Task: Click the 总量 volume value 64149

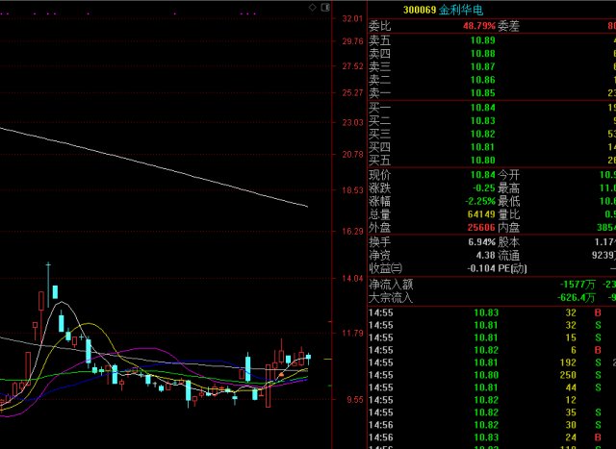Action: click(480, 214)
